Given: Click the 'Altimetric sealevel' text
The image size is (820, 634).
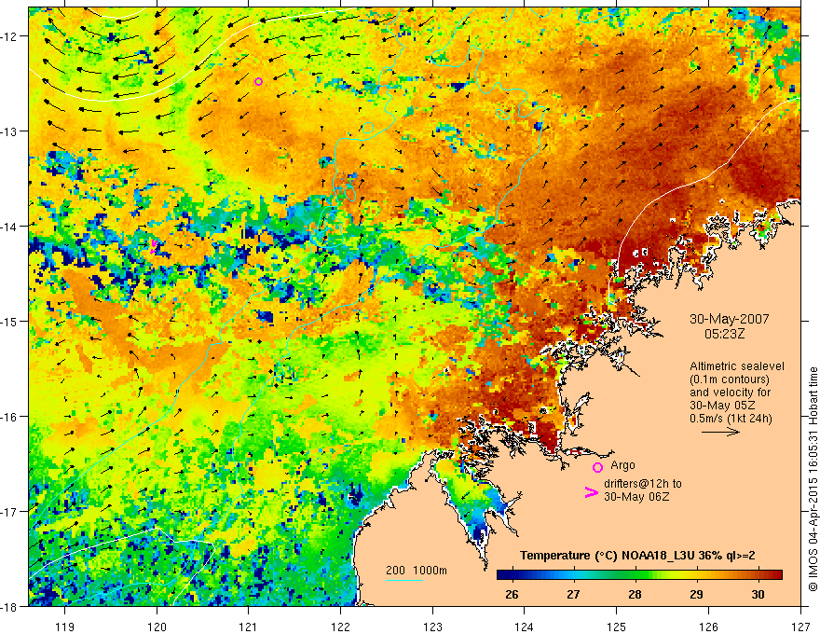Looking at the screenshot, I should pos(737,366).
